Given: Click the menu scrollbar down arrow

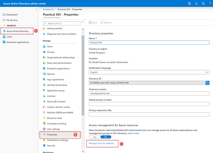Looking at the screenshot, I should [x=83, y=152].
